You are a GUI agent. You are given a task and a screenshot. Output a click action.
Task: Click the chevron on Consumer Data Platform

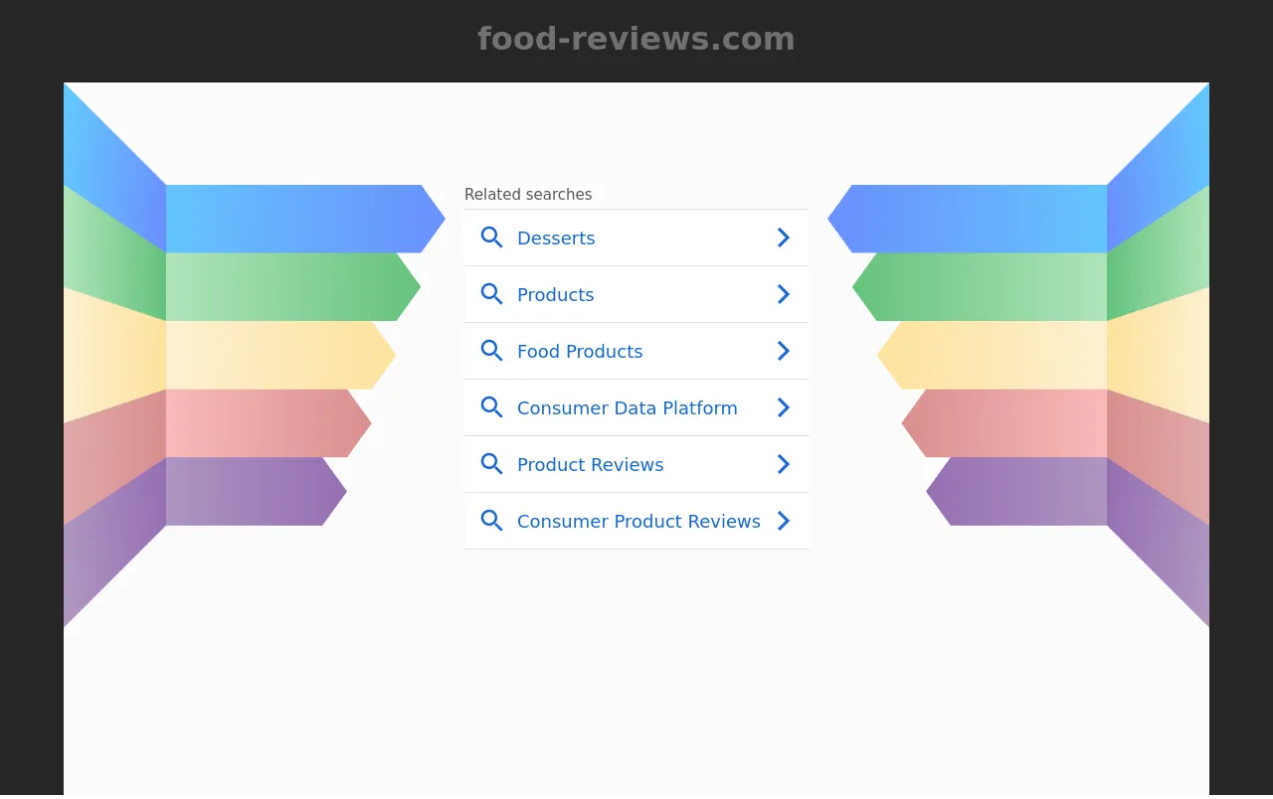[784, 407]
